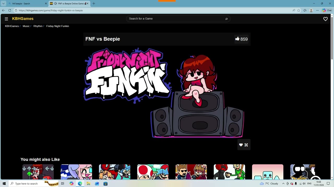Click the page vertical scrollbar
Screen dimensions: 334x187
(x=332, y=38)
